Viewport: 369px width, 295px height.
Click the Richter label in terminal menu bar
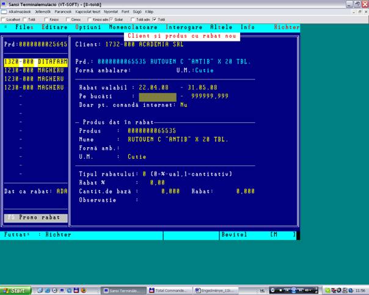point(287,27)
